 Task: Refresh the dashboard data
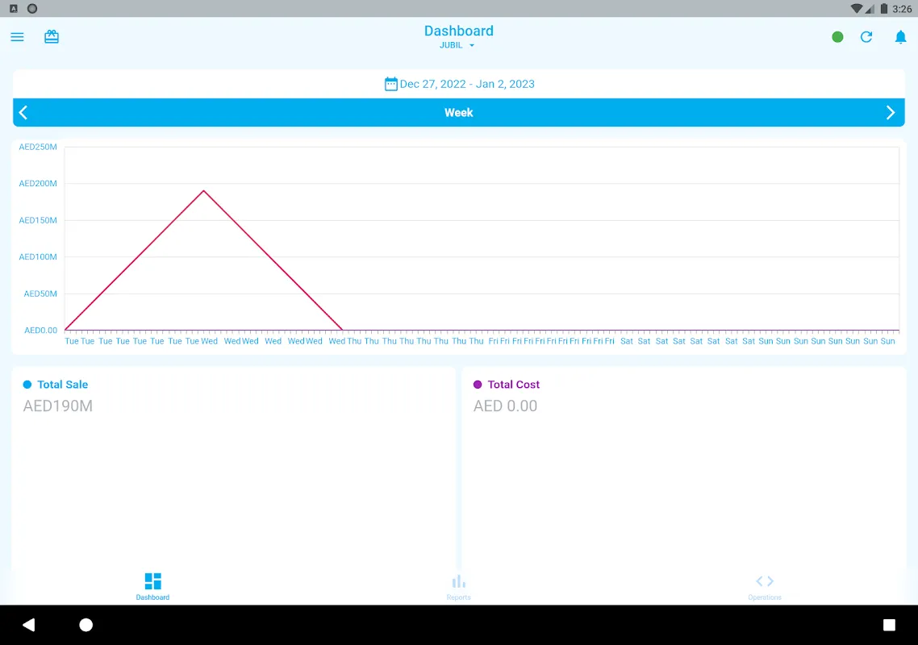tap(866, 37)
